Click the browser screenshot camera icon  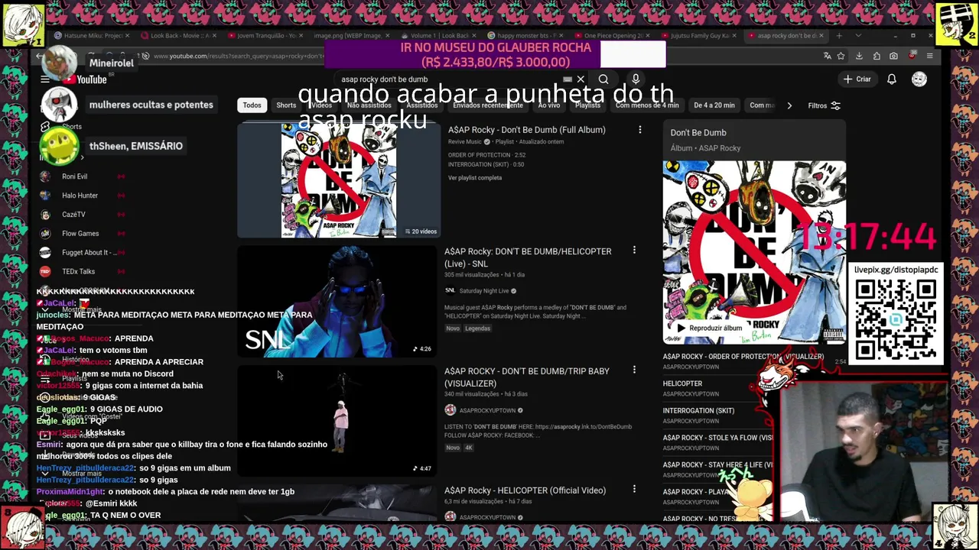click(x=893, y=56)
